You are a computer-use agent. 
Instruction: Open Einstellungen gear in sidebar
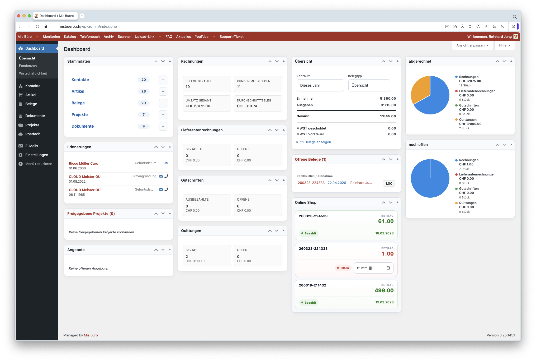pyautogui.click(x=21, y=155)
